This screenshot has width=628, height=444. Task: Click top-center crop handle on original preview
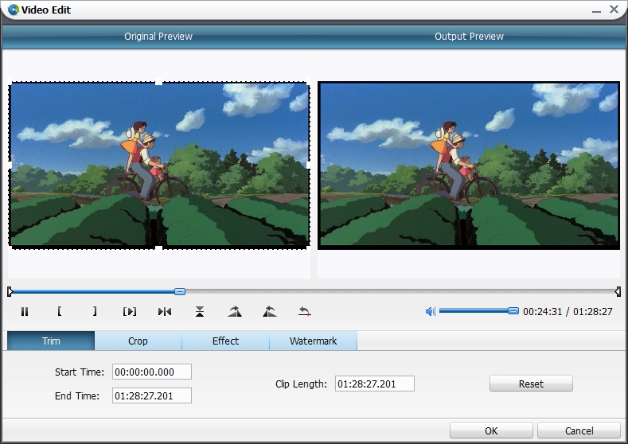pyautogui.click(x=159, y=82)
